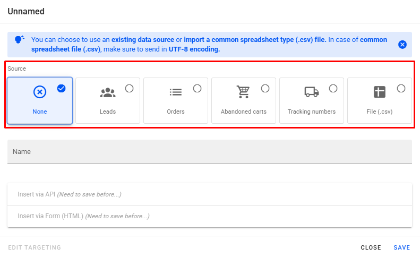Click the File (.csv) spreadsheet icon

click(x=379, y=92)
